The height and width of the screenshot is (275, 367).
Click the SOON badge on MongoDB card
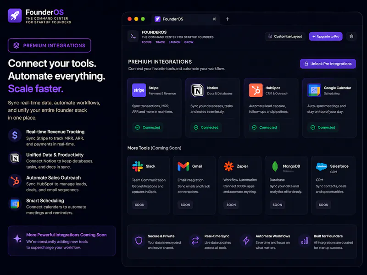coord(277,204)
